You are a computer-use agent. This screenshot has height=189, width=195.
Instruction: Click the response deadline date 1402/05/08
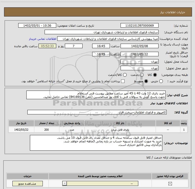139,46
